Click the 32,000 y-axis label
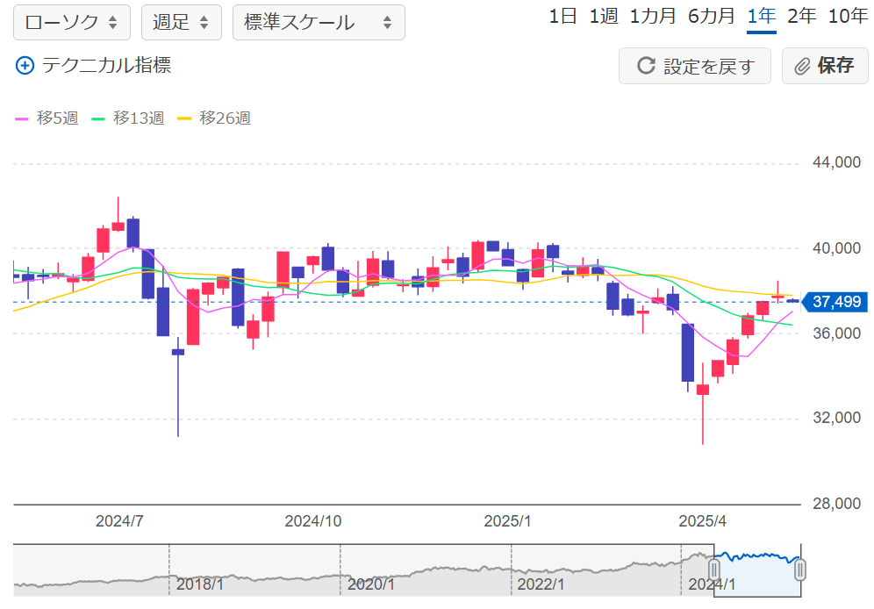Image resolution: width=874 pixels, height=609 pixels. coord(836,419)
